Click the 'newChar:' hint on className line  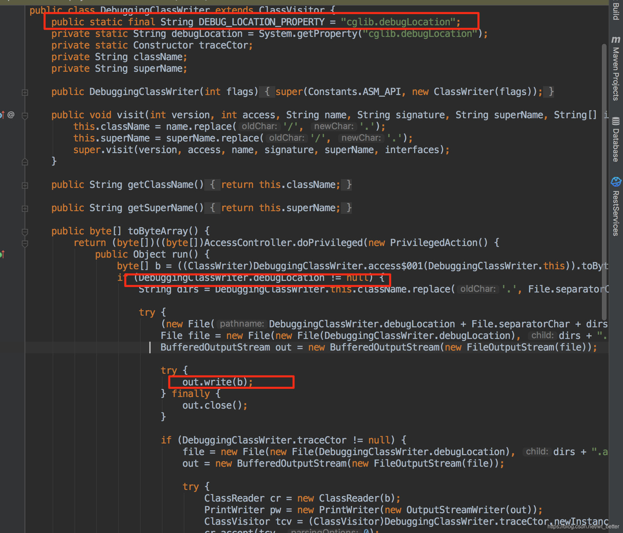tap(334, 126)
